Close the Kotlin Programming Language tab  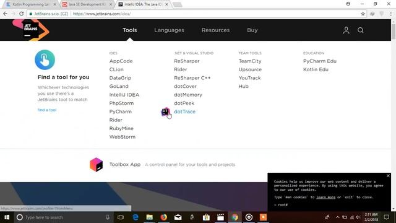54,4
